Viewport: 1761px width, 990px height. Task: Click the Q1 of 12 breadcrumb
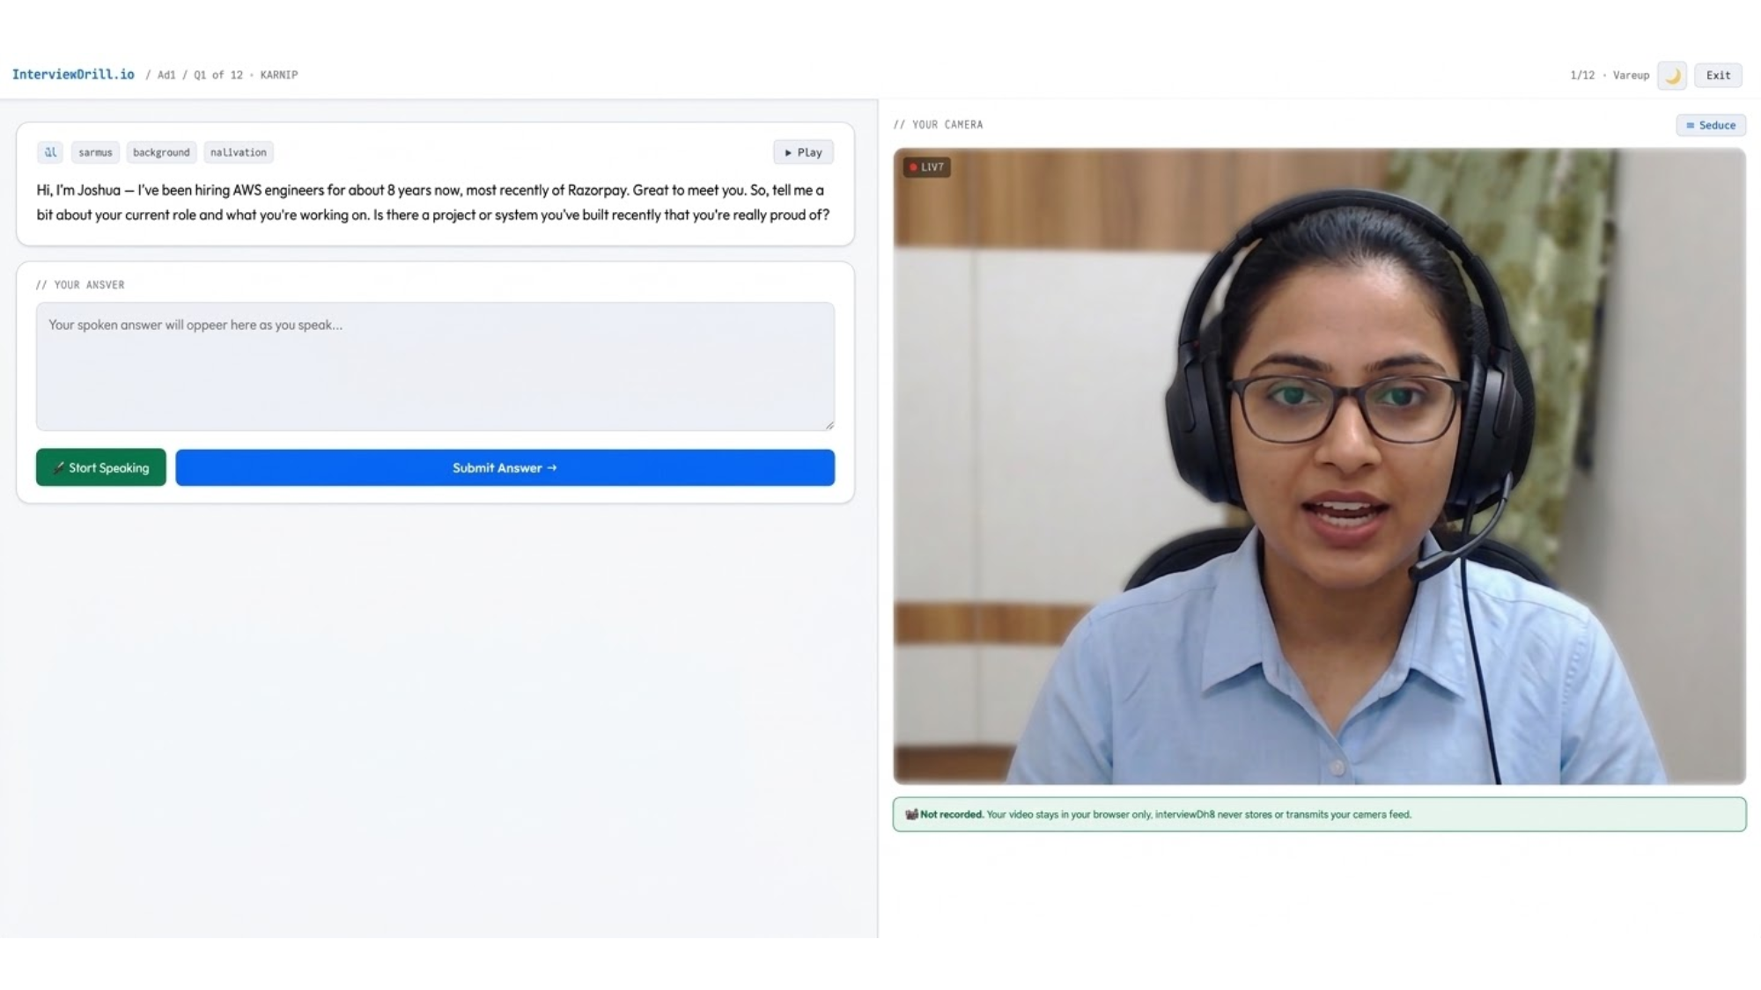click(x=218, y=76)
